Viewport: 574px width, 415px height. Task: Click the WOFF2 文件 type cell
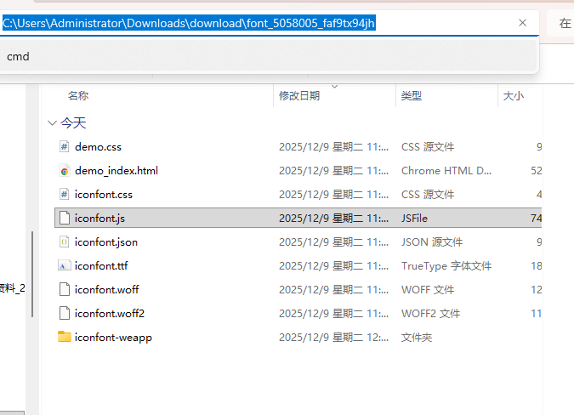pyautogui.click(x=430, y=314)
